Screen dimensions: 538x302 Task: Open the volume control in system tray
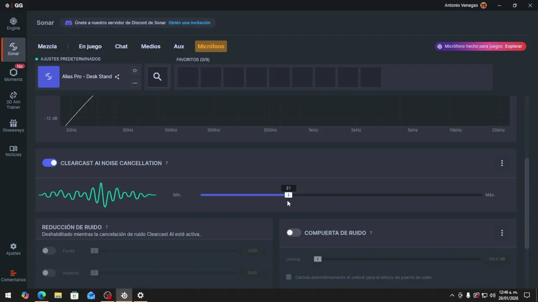(x=492, y=295)
